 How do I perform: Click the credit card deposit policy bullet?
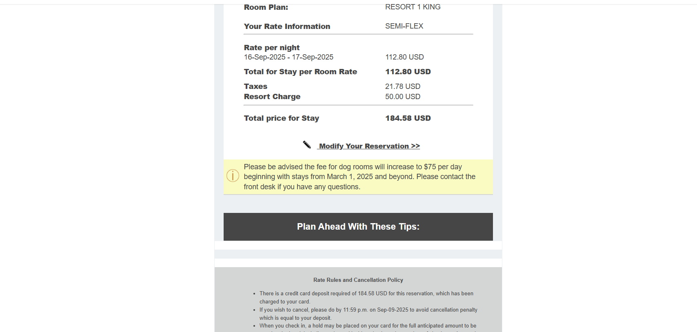click(x=366, y=297)
